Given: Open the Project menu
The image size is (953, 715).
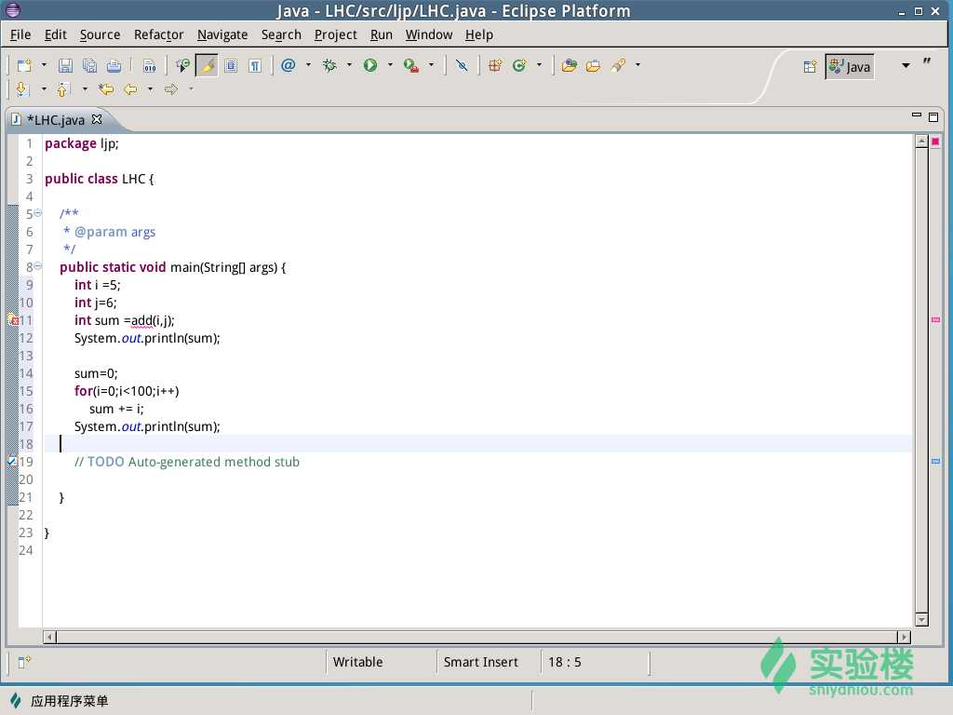Looking at the screenshot, I should 335,34.
